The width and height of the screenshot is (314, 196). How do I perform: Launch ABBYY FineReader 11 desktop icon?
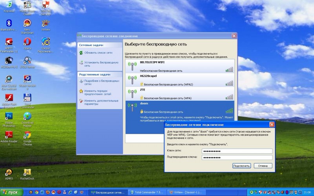click(x=9, y=45)
